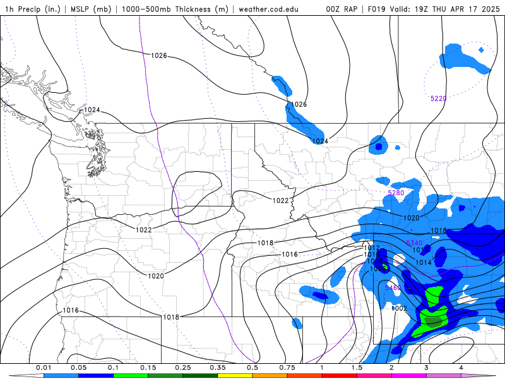Click the 0.1 legend value
This screenshot has height=379, width=505.
click(x=114, y=368)
